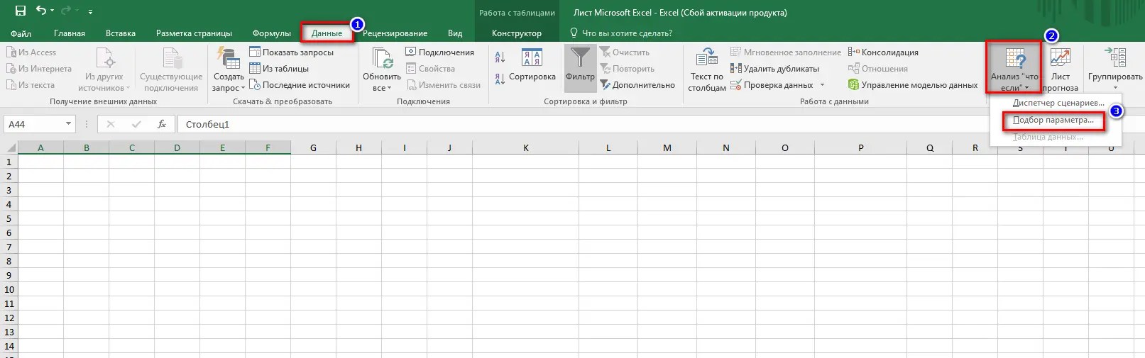Open Обновить все dropdown
The image size is (1145, 358).
(382, 69)
